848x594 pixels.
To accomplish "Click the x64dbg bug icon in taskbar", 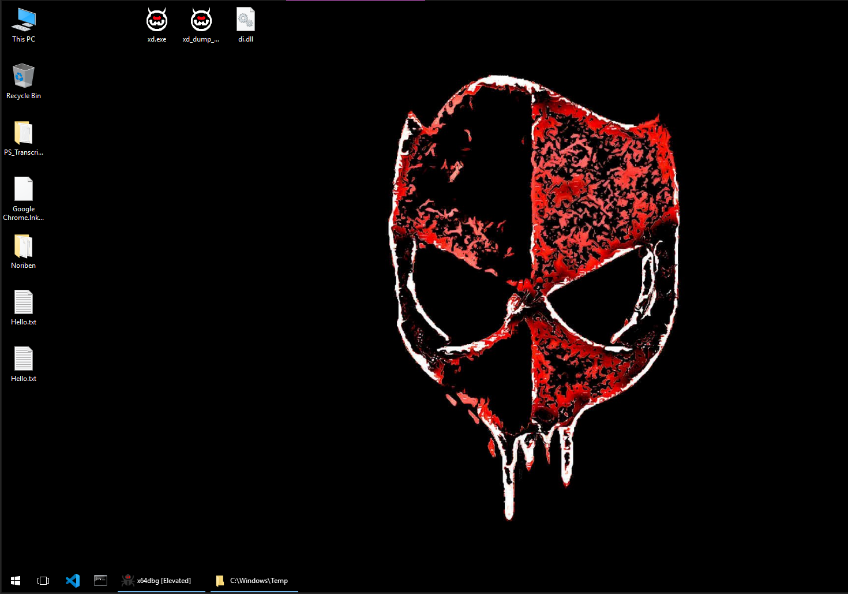I will pyautogui.click(x=127, y=580).
